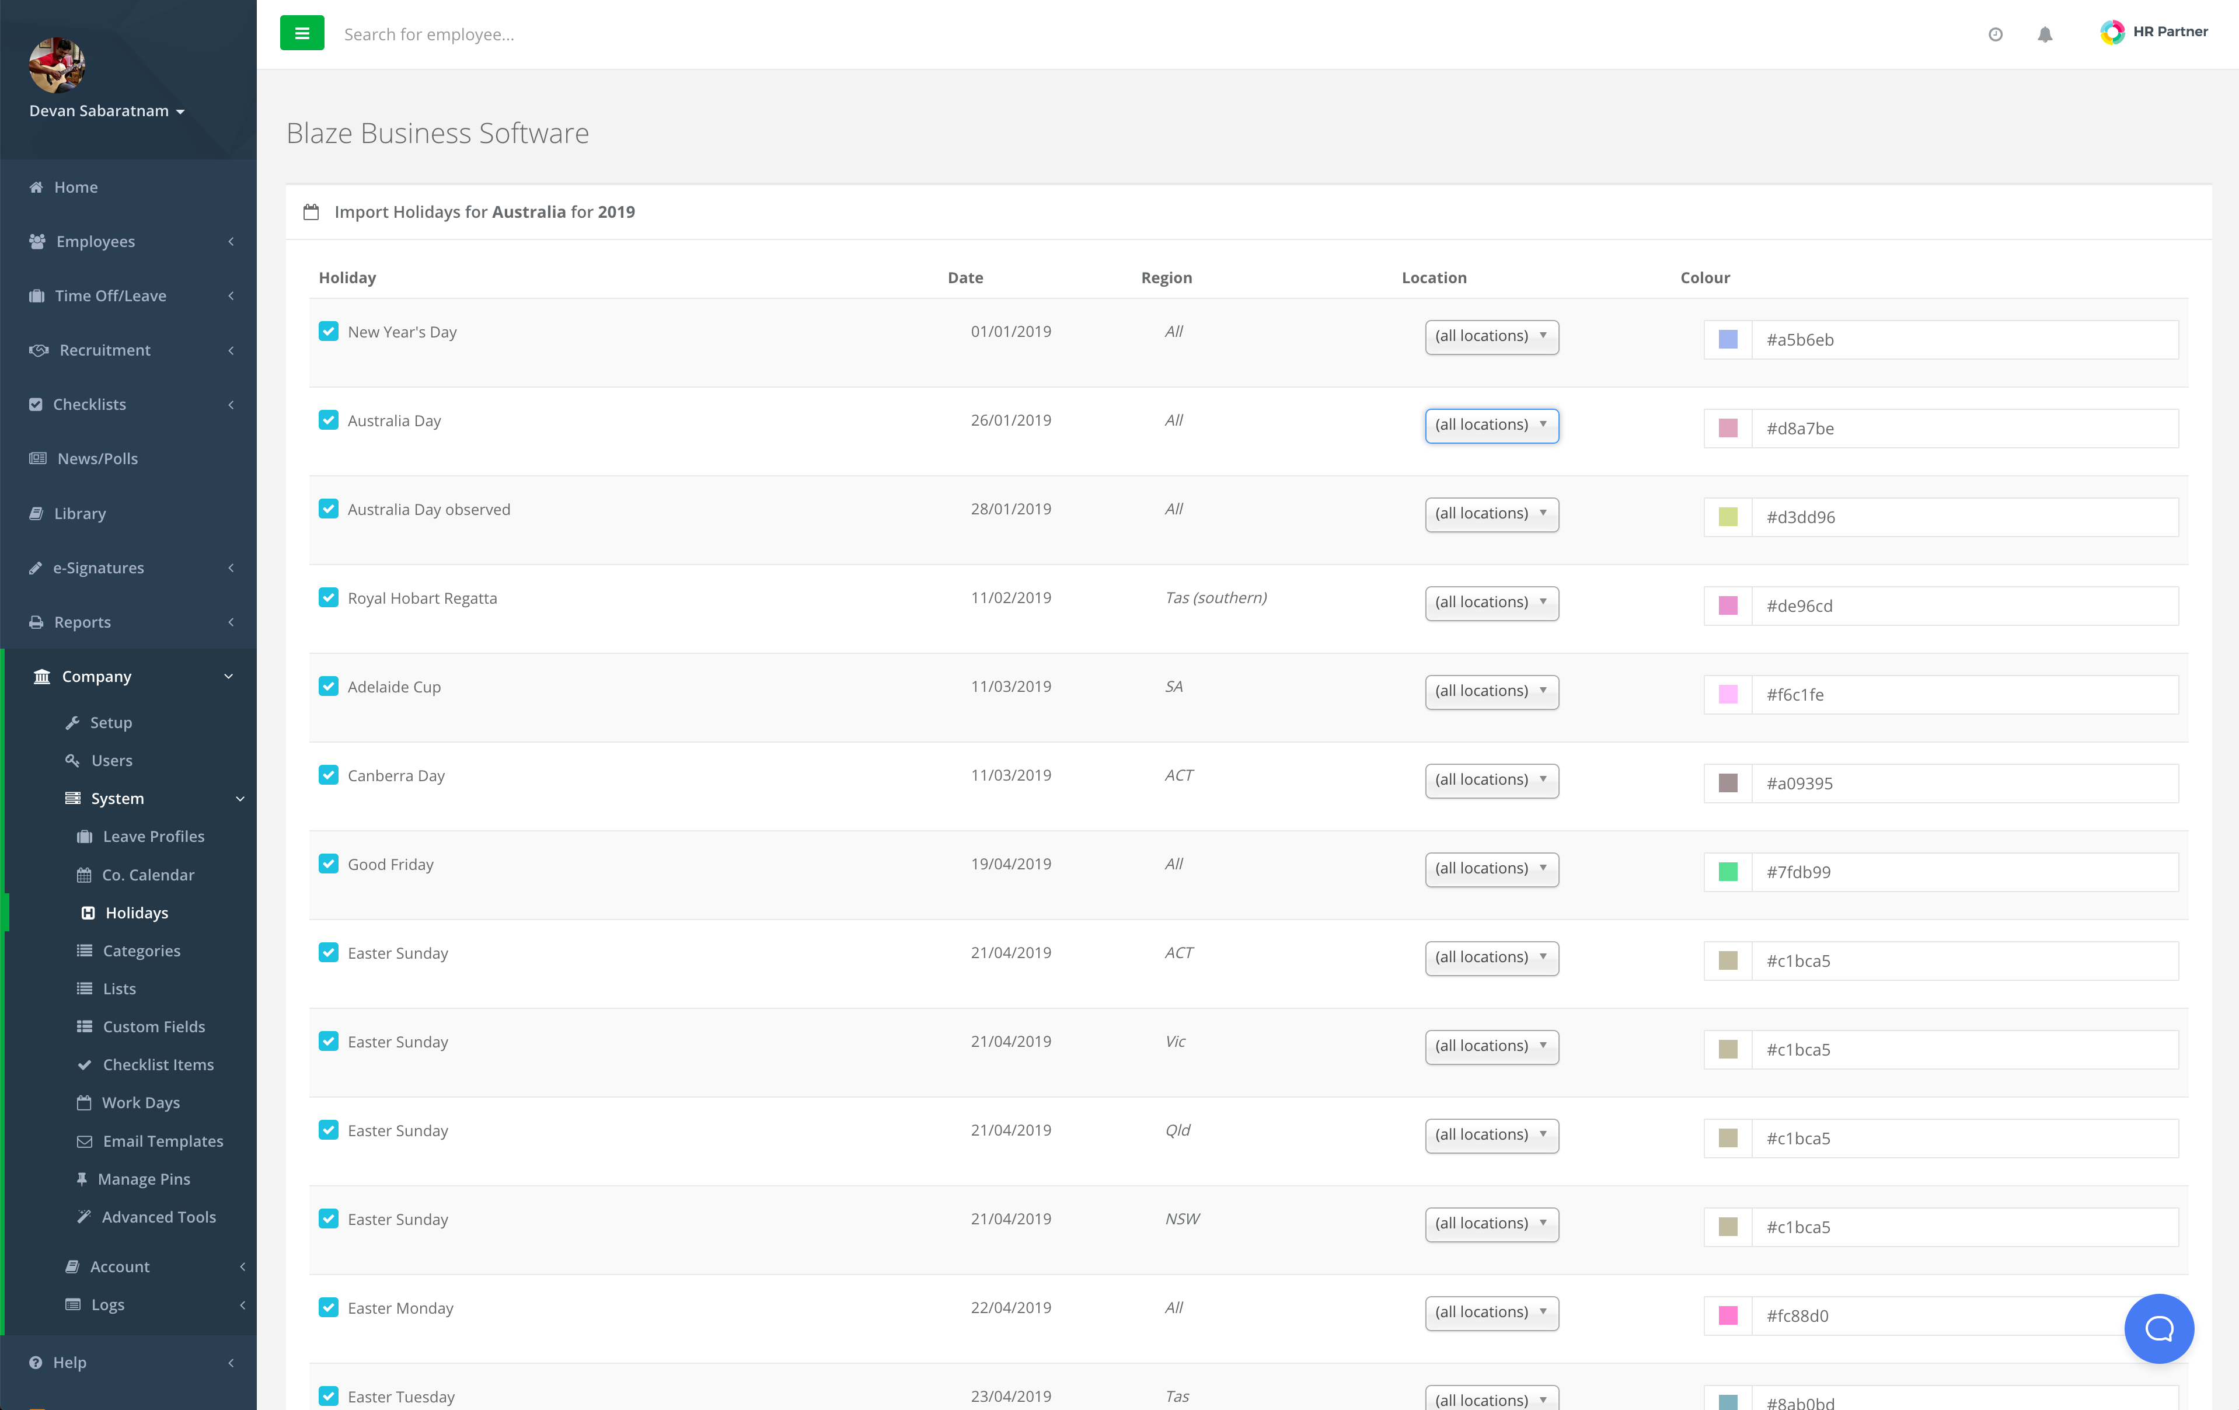Click the News/Polls newspaper icon
The image size is (2239, 1410).
(x=38, y=458)
